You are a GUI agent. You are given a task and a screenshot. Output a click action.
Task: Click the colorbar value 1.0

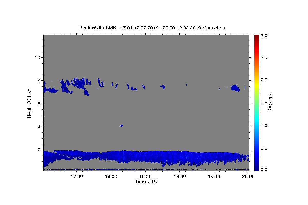[264, 126]
